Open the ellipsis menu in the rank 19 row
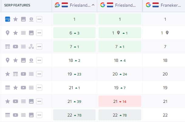Viewport: 185px width, 122px height. 39,74
